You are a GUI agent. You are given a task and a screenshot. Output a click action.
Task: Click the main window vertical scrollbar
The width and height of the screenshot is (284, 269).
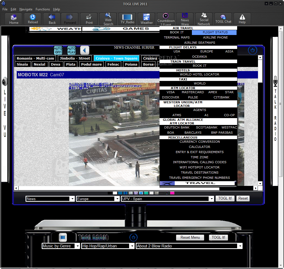pos(280,147)
